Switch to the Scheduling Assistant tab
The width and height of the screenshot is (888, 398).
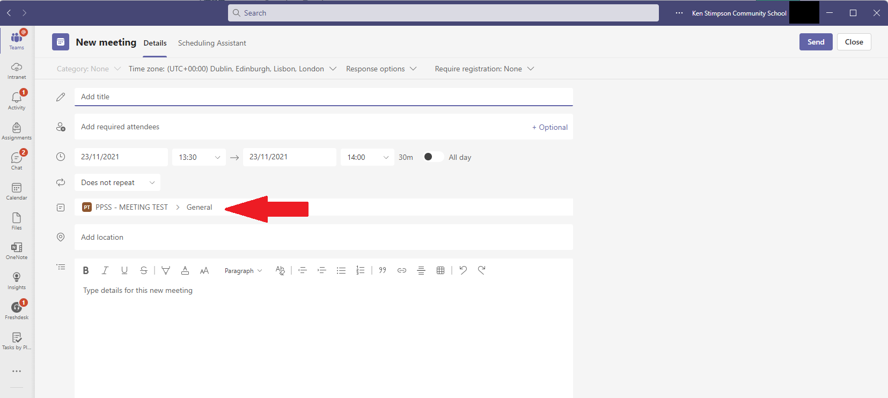212,43
